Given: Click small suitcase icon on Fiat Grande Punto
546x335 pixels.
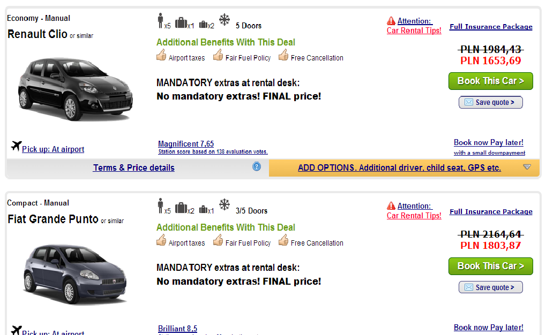Looking at the screenshot, I should (203, 209).
